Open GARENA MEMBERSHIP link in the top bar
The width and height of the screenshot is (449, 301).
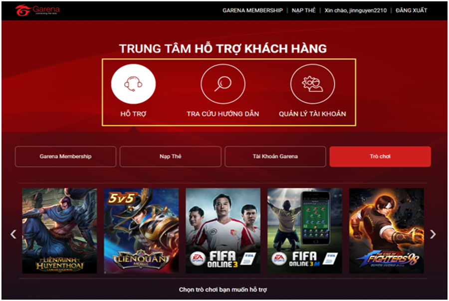252,10
